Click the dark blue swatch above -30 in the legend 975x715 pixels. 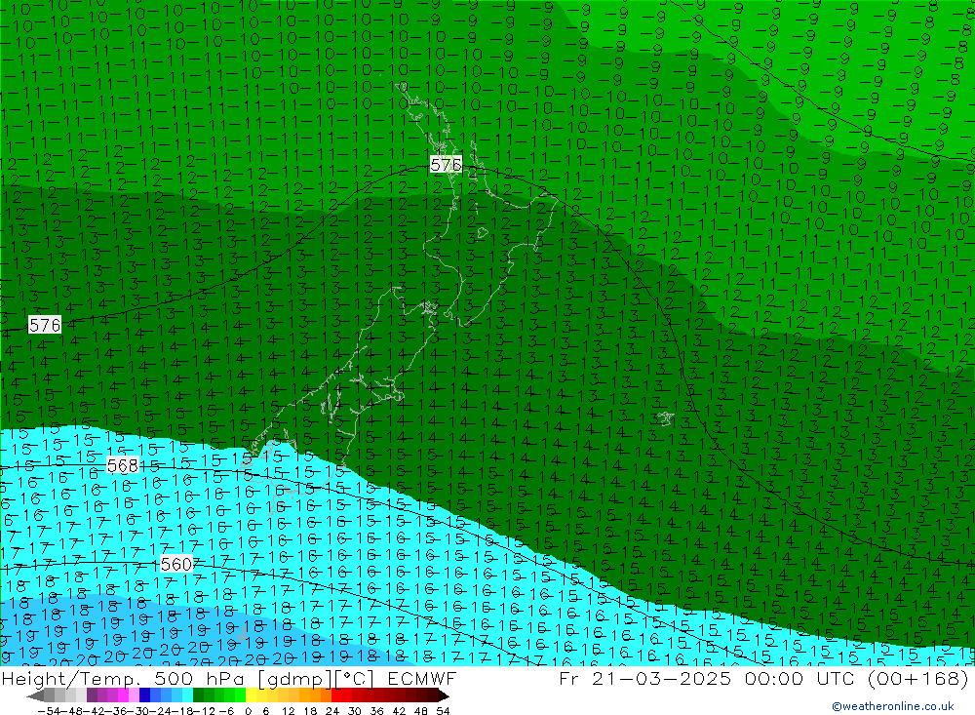(x=145, y=695)
